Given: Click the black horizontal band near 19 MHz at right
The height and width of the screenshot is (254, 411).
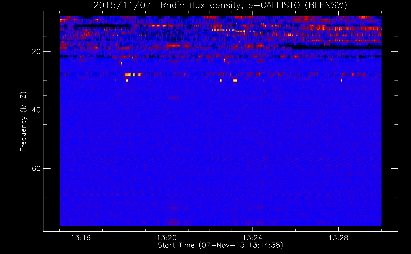Looking at the screenshot, I should coord(337,47).
